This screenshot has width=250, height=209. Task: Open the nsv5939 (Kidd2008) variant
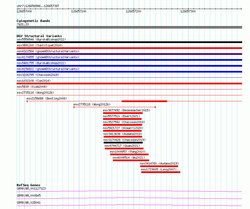point(32,87)
